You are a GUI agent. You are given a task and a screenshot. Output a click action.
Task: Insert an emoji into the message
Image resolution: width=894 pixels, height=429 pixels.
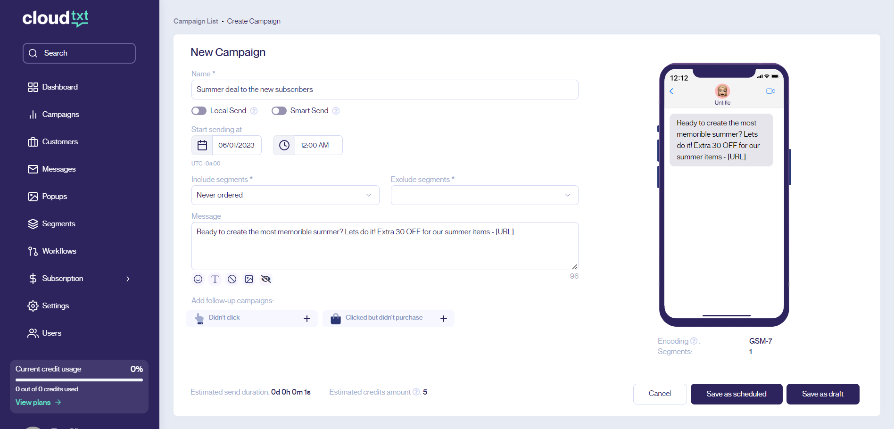pos(198,279)
